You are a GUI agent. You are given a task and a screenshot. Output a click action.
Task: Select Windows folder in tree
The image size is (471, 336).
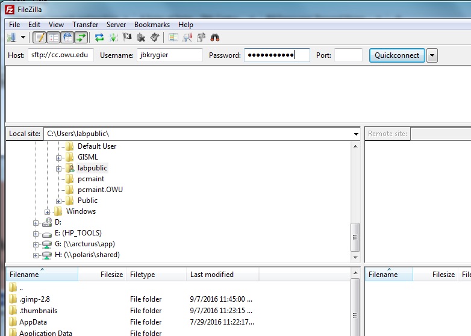tap(81, 211)
